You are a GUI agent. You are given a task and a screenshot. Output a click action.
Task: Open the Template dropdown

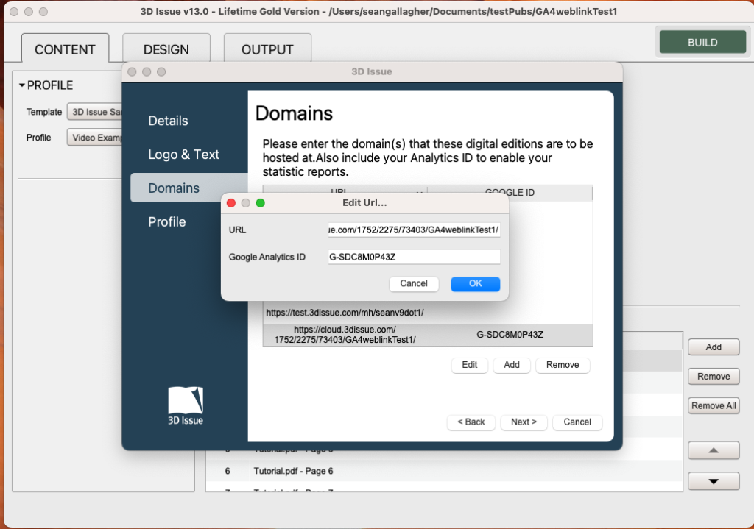tap(99, 112)
